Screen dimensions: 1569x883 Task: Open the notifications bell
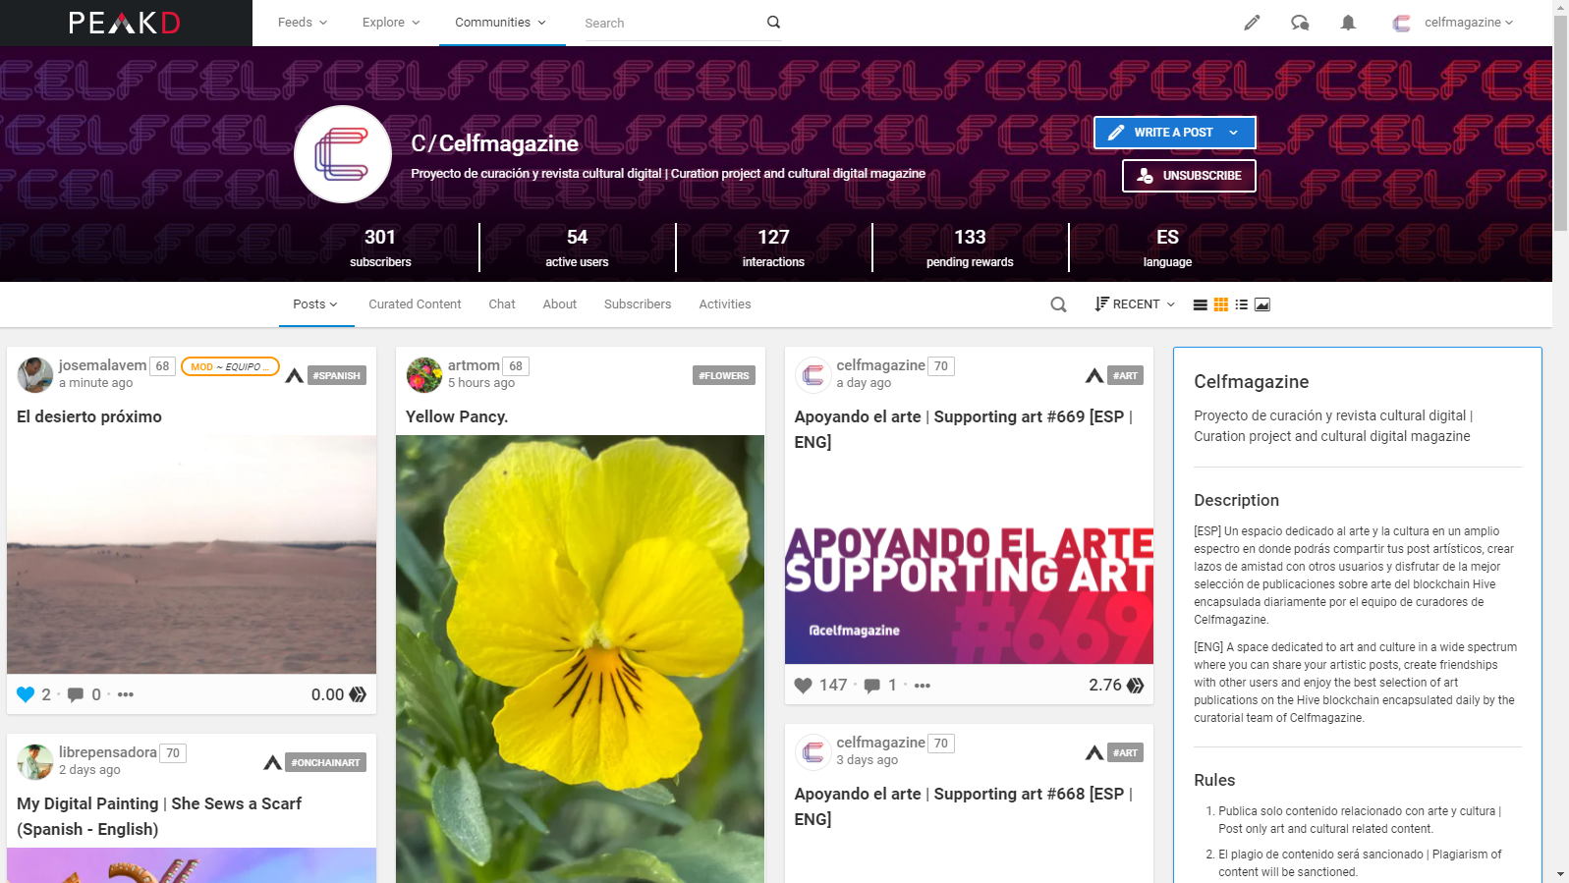coord(1348,23)
